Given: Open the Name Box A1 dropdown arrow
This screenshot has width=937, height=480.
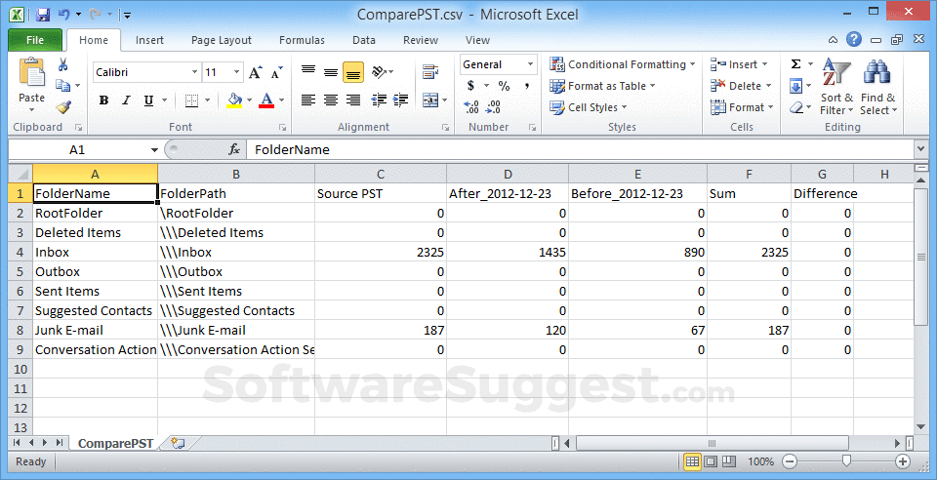Looking at the screenshot, I should coord(154,150).
